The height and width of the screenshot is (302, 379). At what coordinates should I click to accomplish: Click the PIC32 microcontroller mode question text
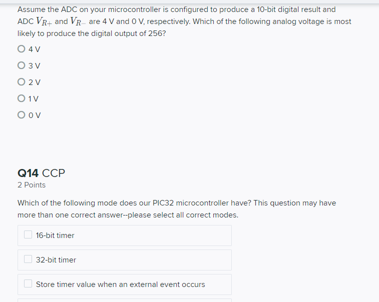pyautogui.click(x=177, y=209)
